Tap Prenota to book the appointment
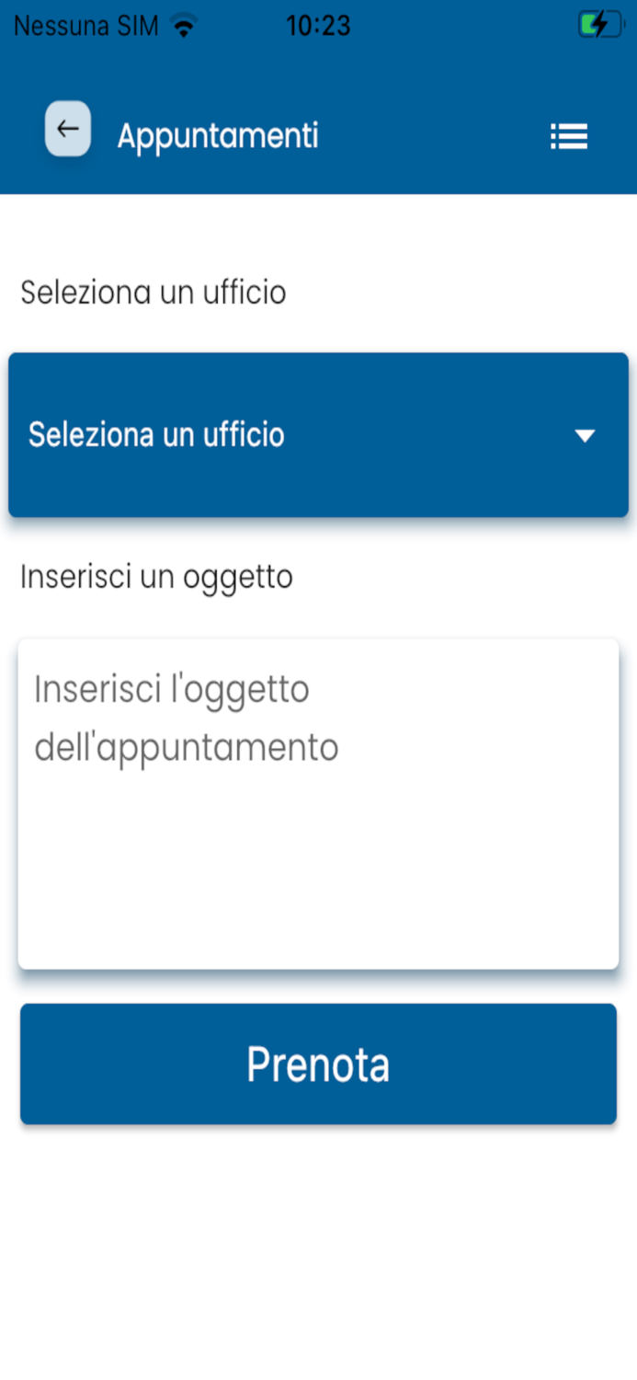The image size is (637, 1380). (x=318, y=1064)
